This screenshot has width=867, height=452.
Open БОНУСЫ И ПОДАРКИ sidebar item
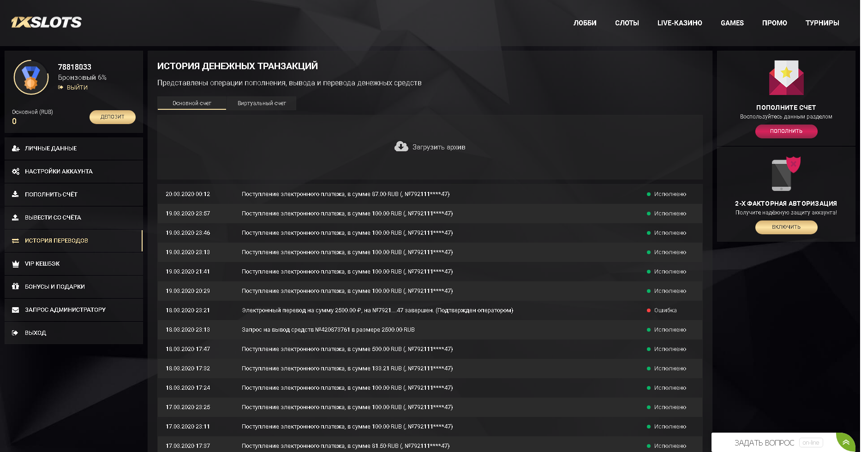74,287
